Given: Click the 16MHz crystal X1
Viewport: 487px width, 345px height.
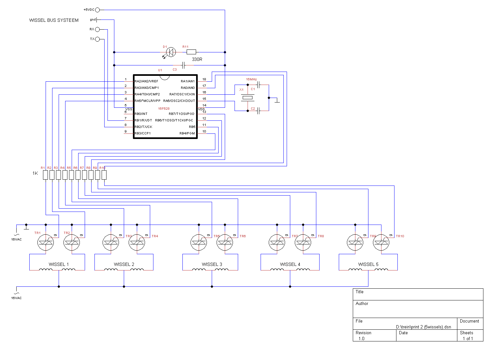Looking at the screenshot, I should (x=248, y=98).
